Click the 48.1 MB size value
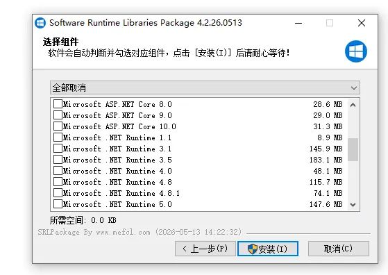Viewport: 388px width, 275px height. click(x=328, y=171)
